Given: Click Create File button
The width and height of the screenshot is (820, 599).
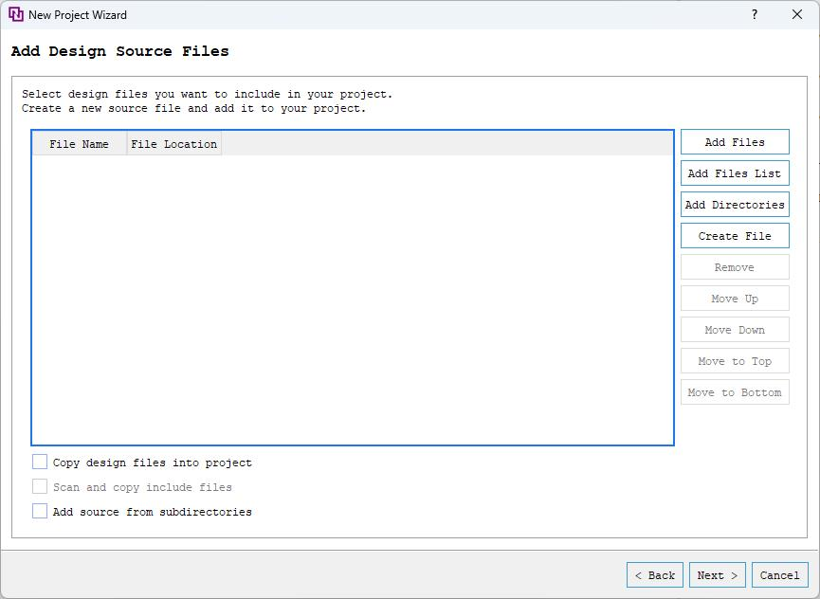Looking at the screenshot, I should click(x=735, y=236).
